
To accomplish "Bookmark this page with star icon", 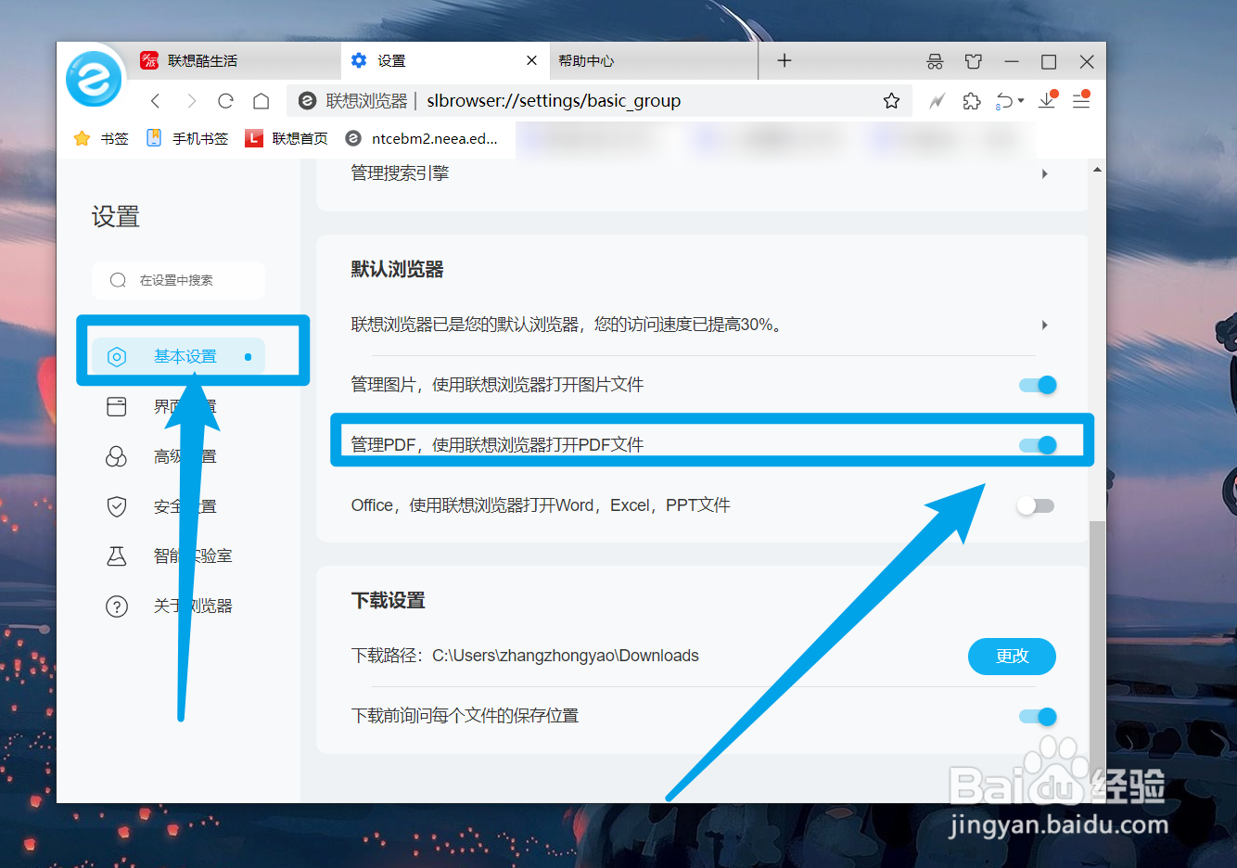I will pyautogui.click(x=891, y=101).
